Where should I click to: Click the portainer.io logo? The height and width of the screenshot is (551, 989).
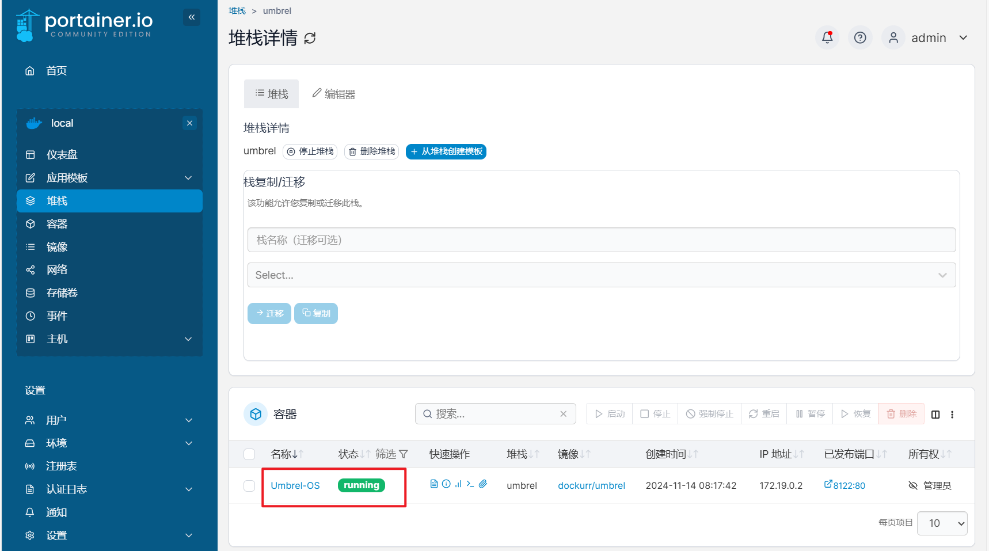84,25
